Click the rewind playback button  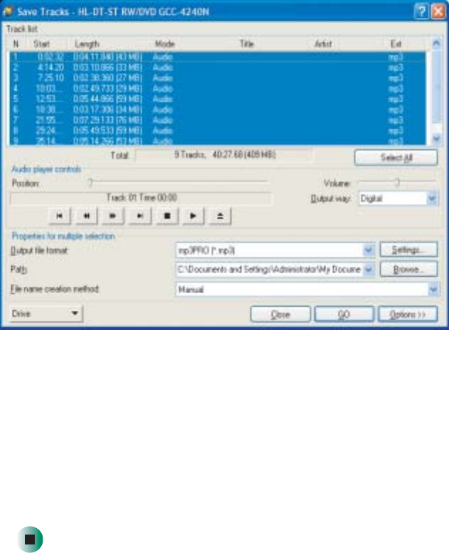point(87,216)
